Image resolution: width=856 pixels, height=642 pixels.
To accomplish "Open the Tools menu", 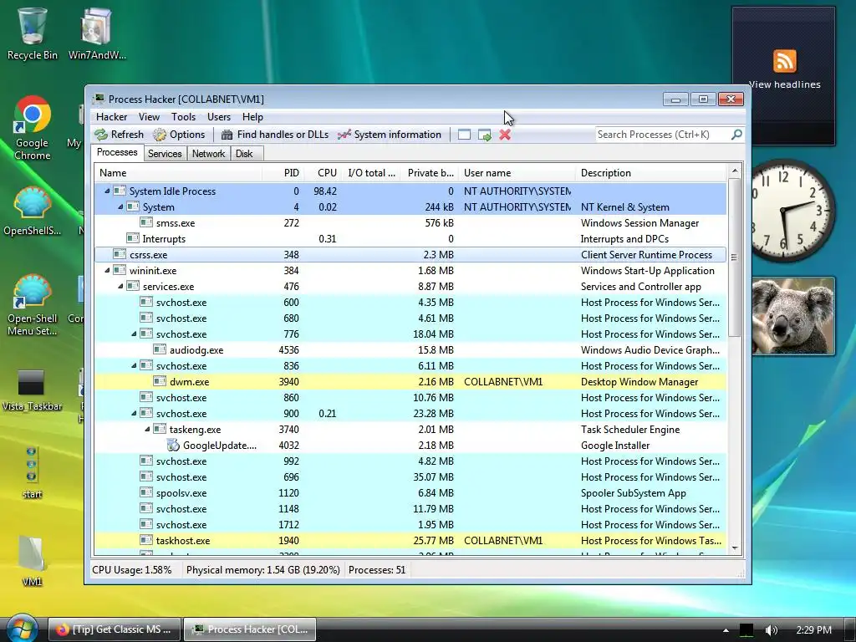I will pyautogui.click(x=183, y=117).
